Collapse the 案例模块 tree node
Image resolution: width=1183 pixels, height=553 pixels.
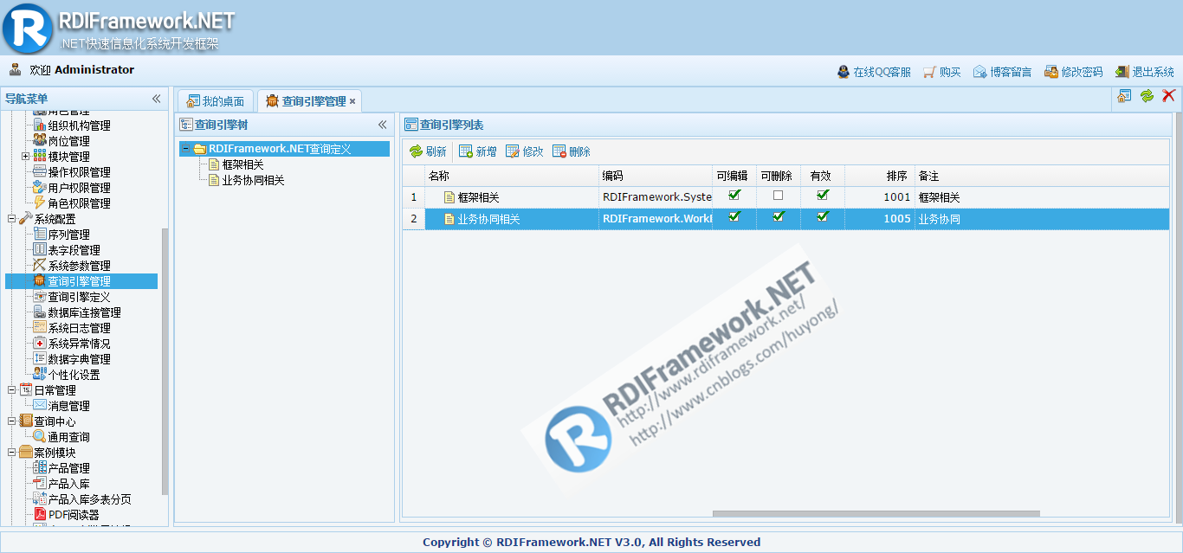click(12, 453)
